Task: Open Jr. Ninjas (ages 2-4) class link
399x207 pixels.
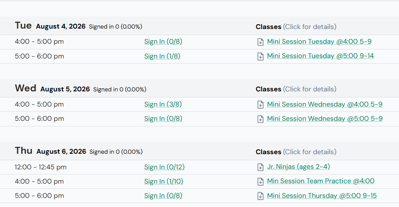Action: click(x=299, y=167)
